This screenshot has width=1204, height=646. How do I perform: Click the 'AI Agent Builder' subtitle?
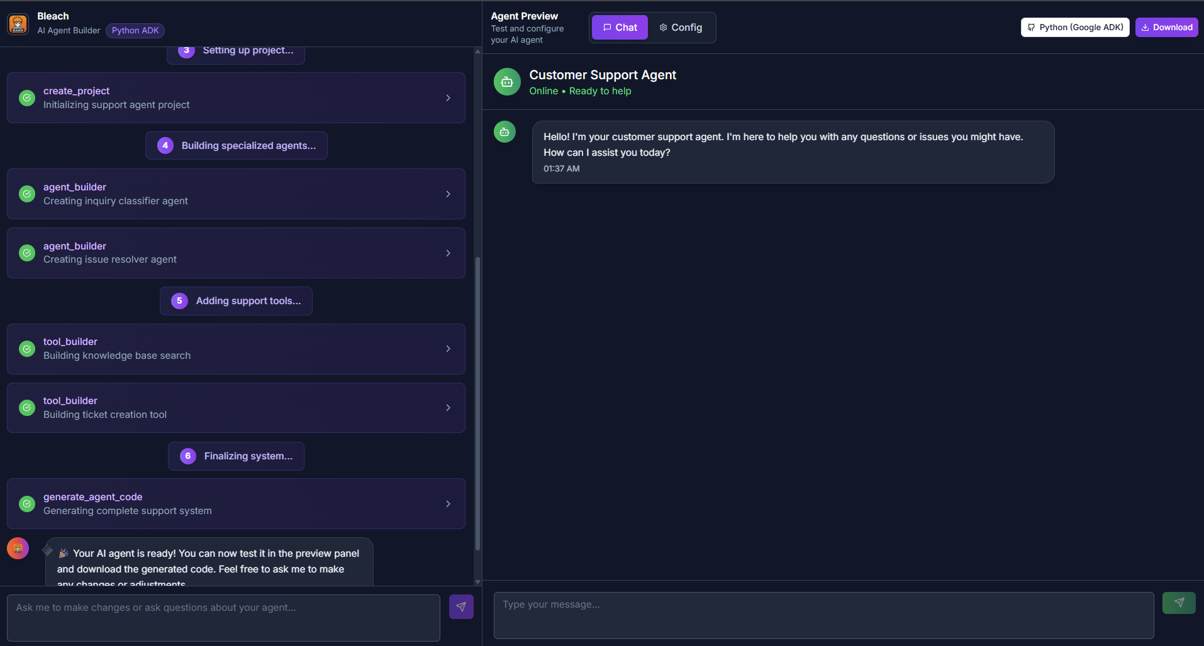(69, 31)
